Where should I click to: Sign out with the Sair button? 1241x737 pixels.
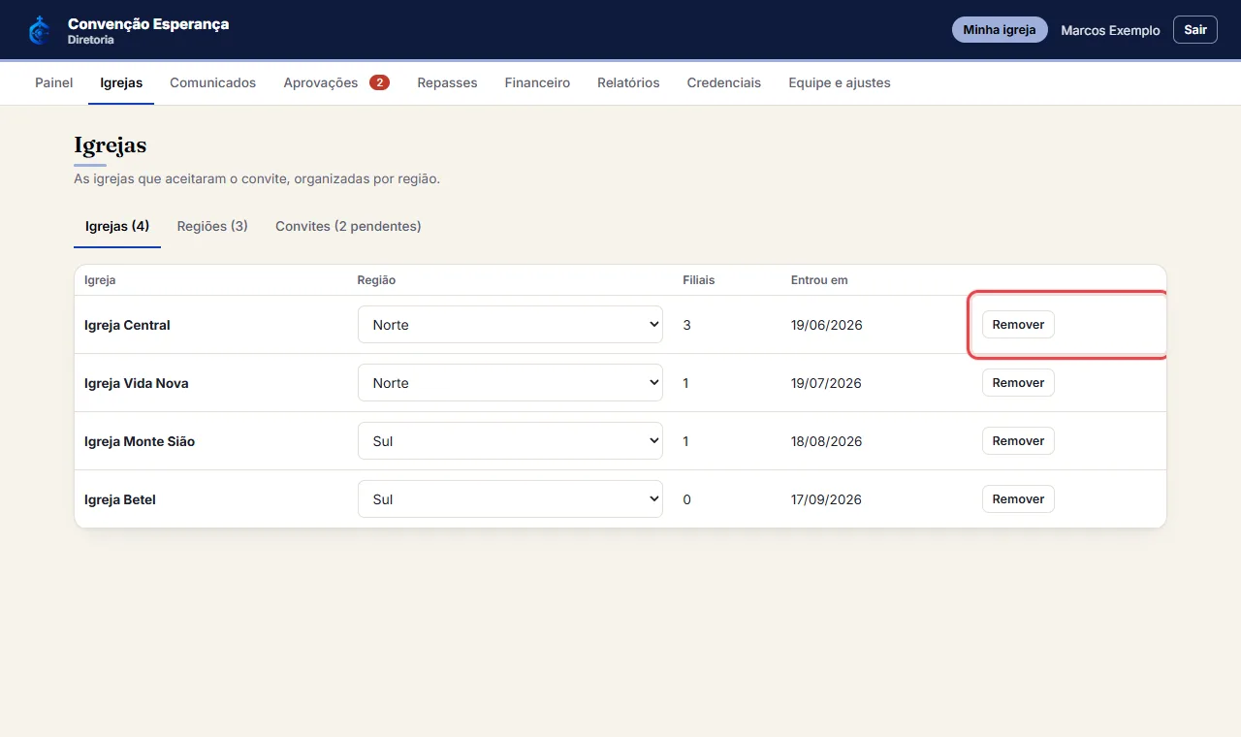[1195, 30]
